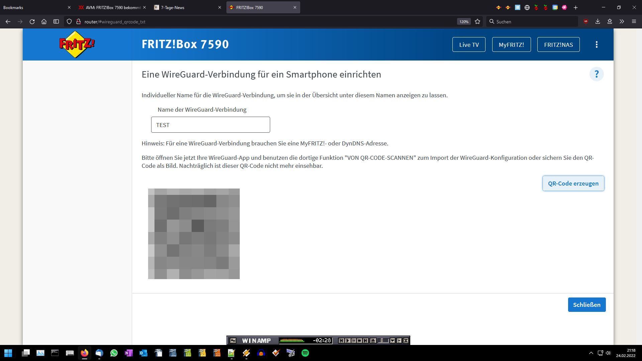642x361 pixels.
Task: Click the Winamp -02:28 time display
Action: pyautogui.click(x=322, y=341)
